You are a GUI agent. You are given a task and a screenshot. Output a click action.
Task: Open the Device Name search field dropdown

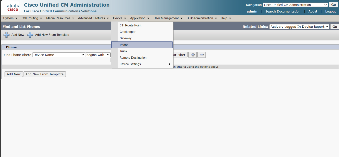(x=59, y=55)
